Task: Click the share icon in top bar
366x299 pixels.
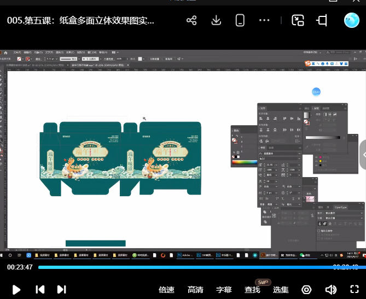Action: [x=191, y=21]
